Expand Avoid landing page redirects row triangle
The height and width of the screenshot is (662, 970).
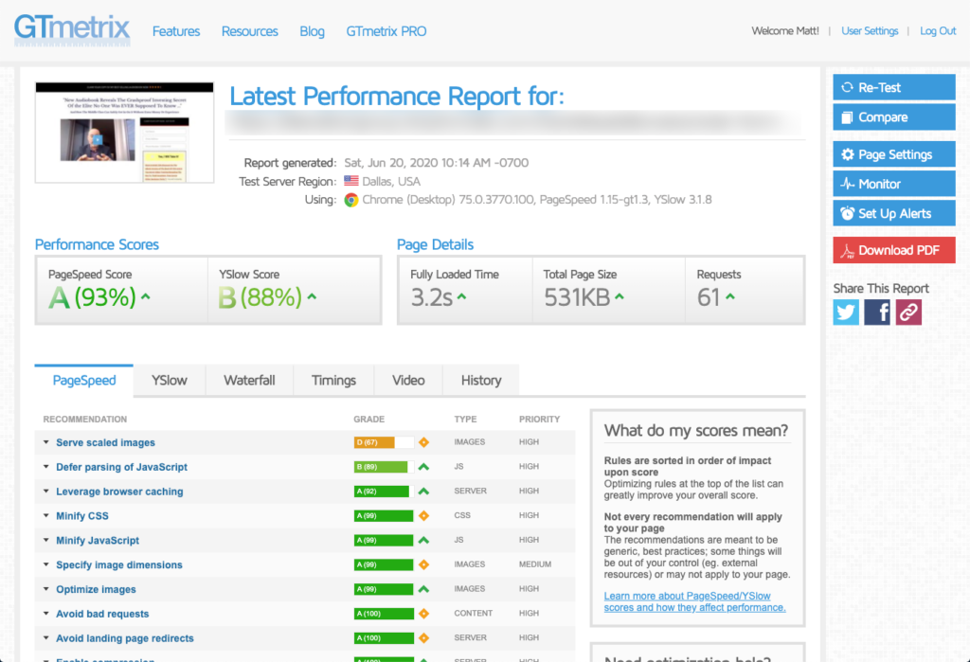coord(45,638)
